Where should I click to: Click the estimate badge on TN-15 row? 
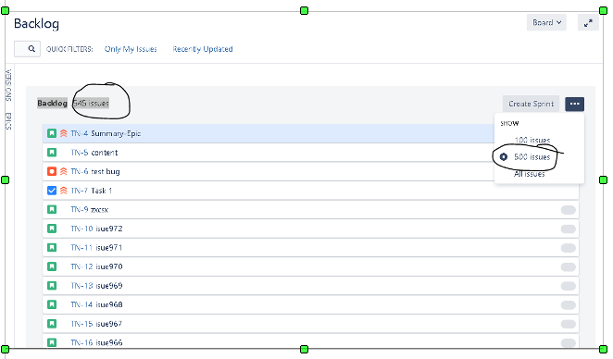tap(568, 324)
